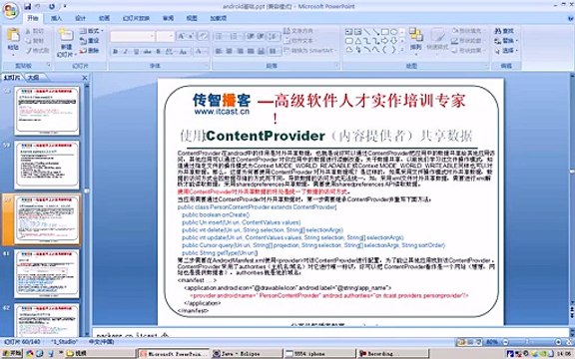Toggle numbered list
Screen dimensions: 575x359
(x=234, y=36)
